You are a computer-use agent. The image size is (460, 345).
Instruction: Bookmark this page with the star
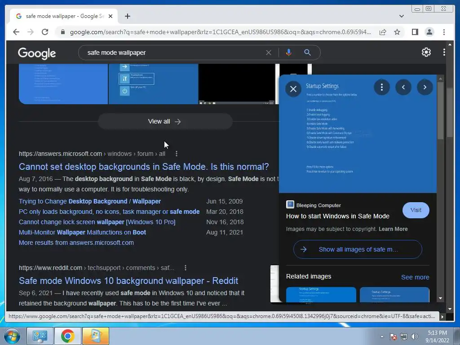(397, 32)
